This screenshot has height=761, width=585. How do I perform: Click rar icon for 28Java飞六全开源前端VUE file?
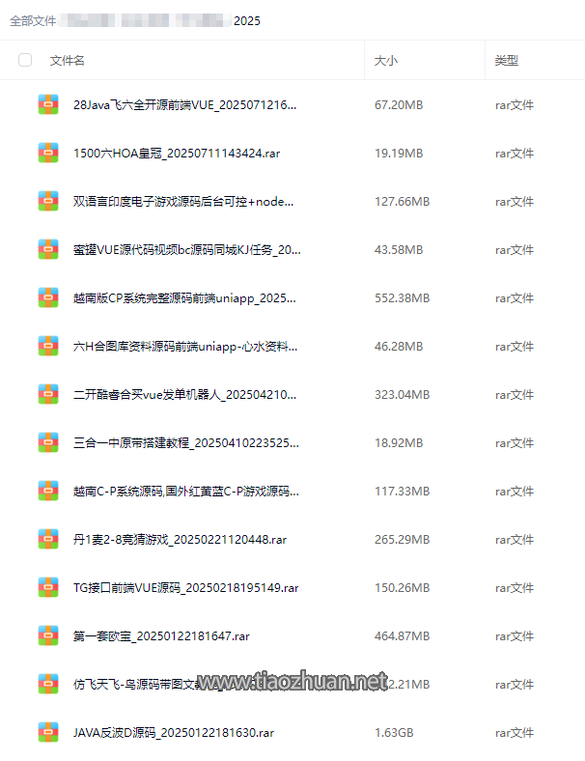pos(48,105)
